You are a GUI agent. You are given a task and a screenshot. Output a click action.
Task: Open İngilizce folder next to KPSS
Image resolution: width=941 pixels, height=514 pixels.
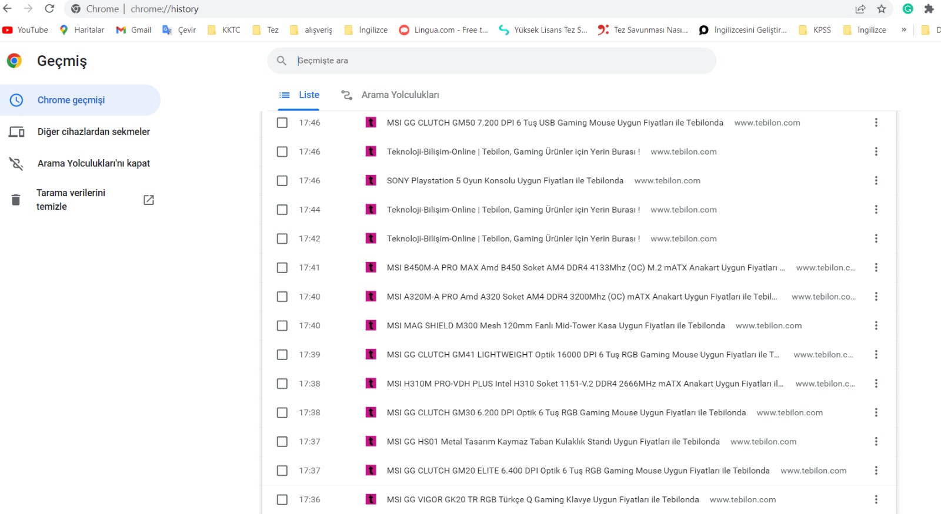[865, 30]
